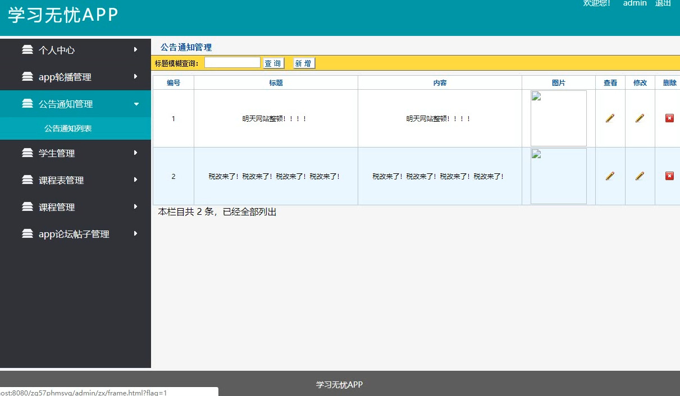Click row 1 标题 cell 明天网站整顿！！！！
This screenshot has height=396, width=680.
276,118
